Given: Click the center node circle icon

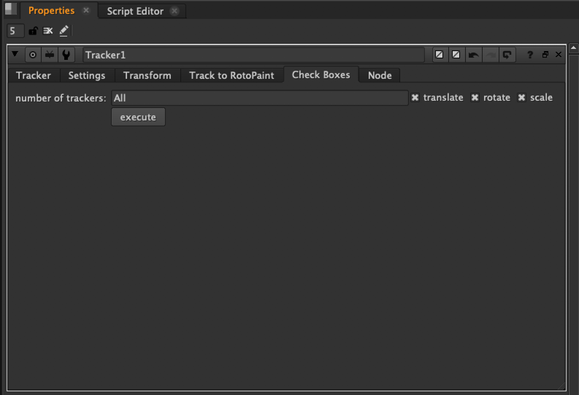Looking at the screenshot, I should [33, 55].
